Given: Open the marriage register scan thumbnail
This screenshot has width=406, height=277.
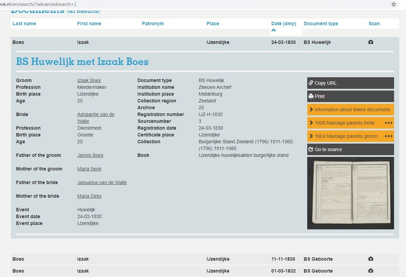Looking at the screenshot, I should (350, 193).
